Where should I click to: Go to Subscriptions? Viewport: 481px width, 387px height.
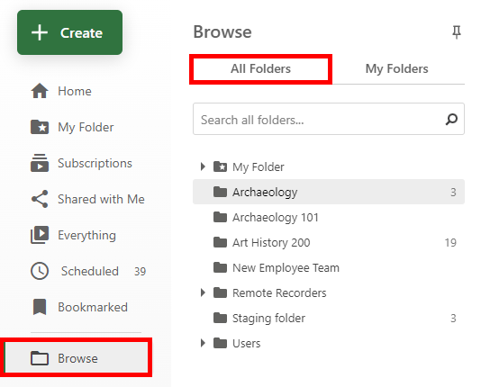(95, 163)
